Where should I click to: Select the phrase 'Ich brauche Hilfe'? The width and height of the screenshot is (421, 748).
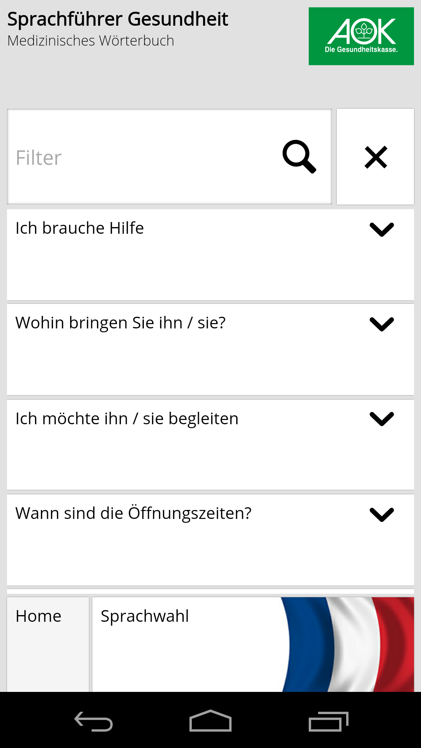click(x=80, y=228)
